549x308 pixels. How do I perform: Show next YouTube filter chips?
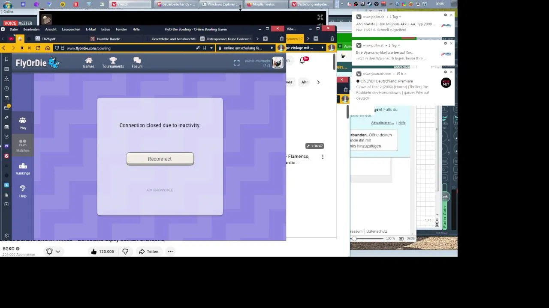pyautogui.click(x=318, y=82)
